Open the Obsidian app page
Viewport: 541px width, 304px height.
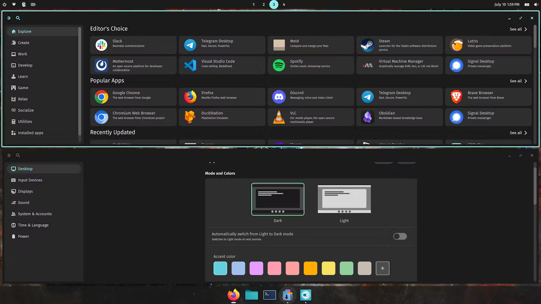pos(399,117)
